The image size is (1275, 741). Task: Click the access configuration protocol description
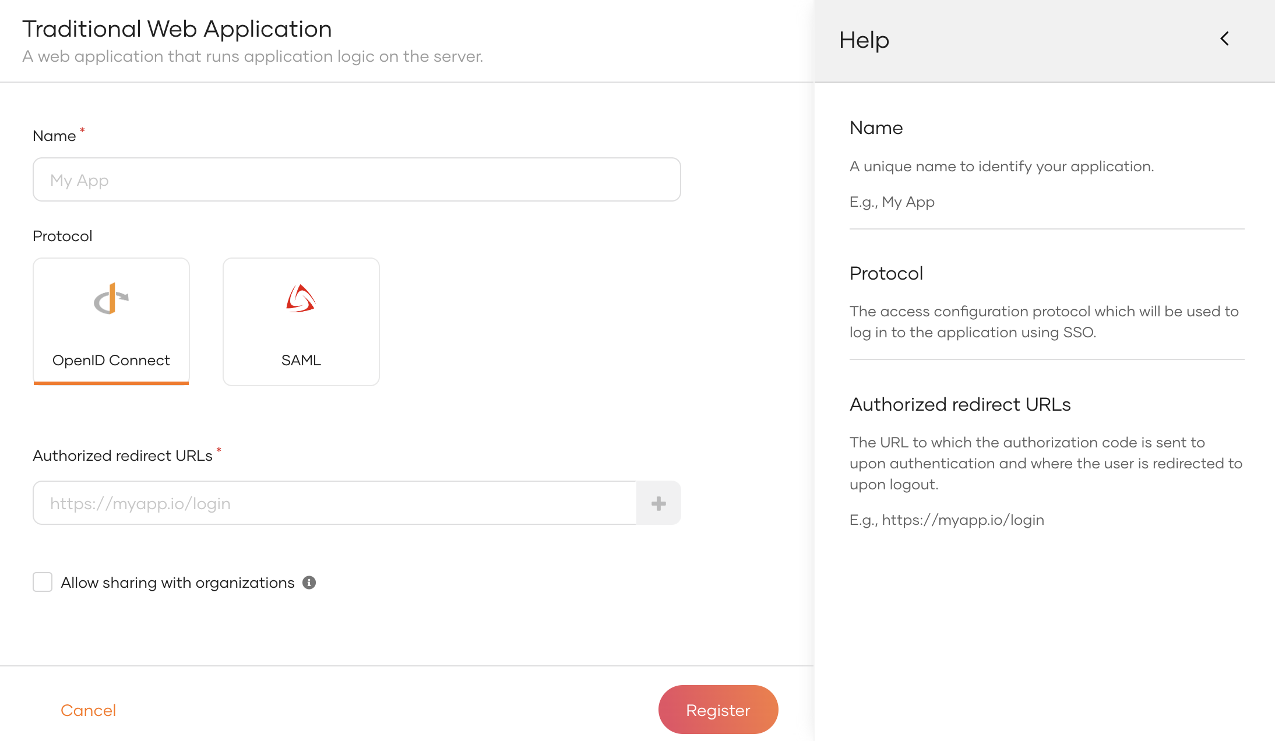[x=1044, y=322]
